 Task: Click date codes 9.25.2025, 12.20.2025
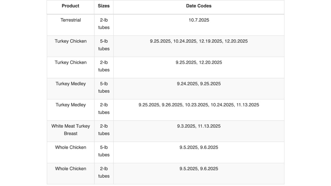(199, 63)
